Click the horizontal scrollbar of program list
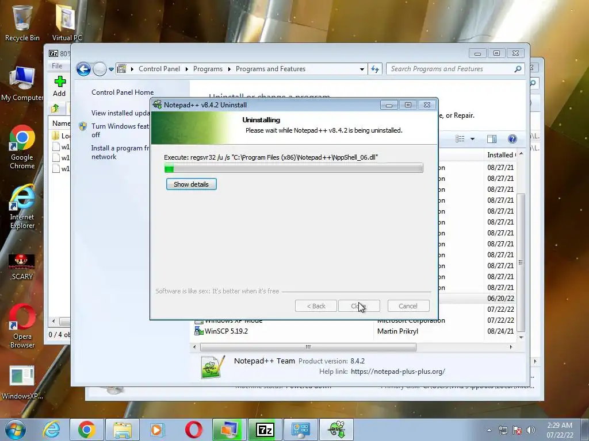Viewport: 589px width, 441px height. click(308, 347)
